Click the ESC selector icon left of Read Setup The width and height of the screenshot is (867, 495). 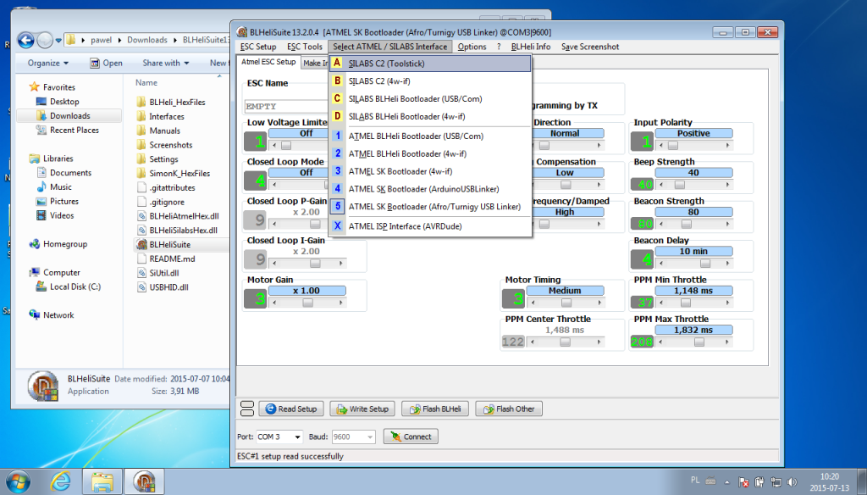[x=246, y=409]
